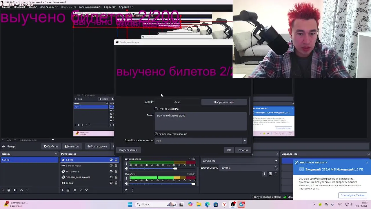Screen dimensions: 371x209
Task: Open the Затухание transition dropdown
Action: tap(239, 161)
